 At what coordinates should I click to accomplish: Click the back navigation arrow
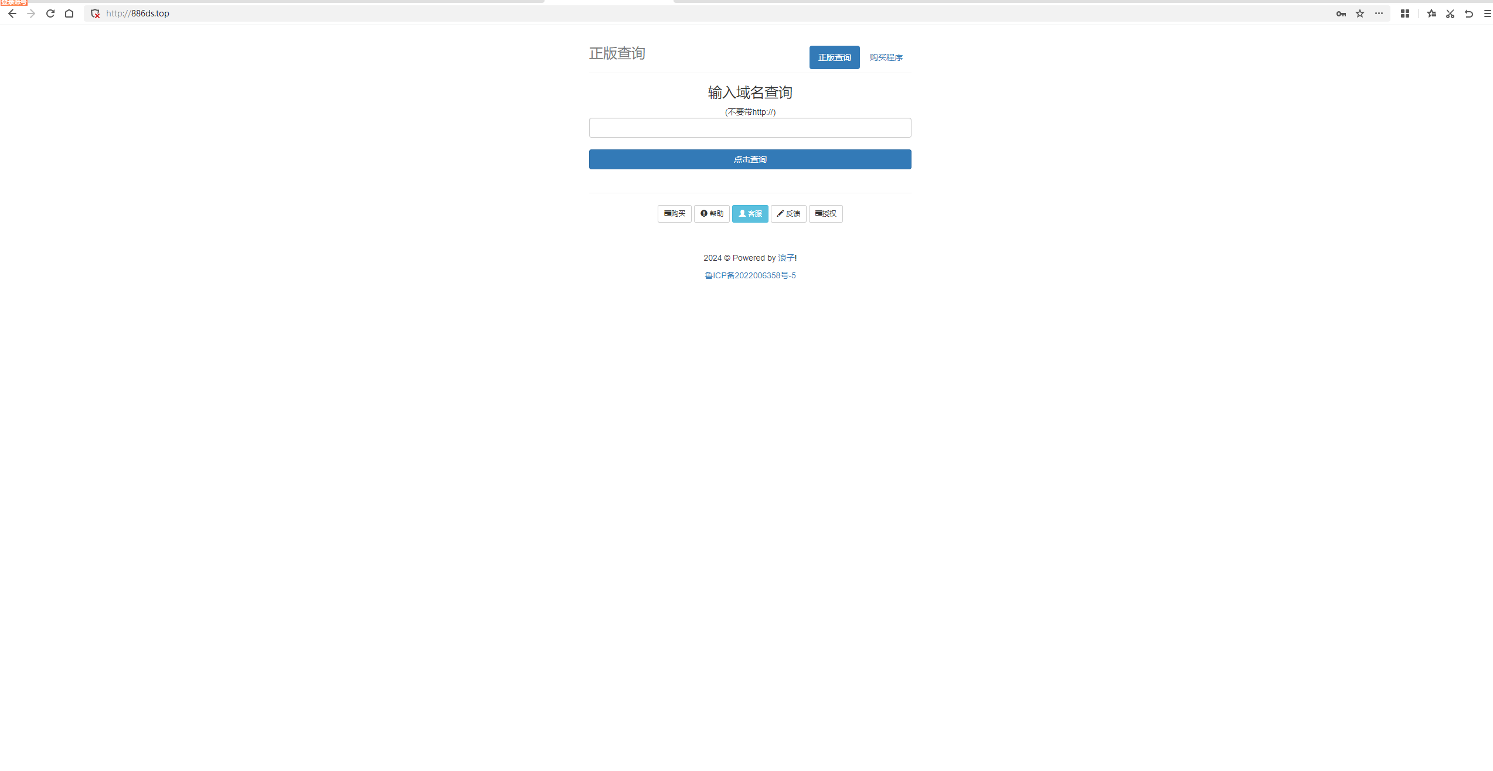[12, 13]
